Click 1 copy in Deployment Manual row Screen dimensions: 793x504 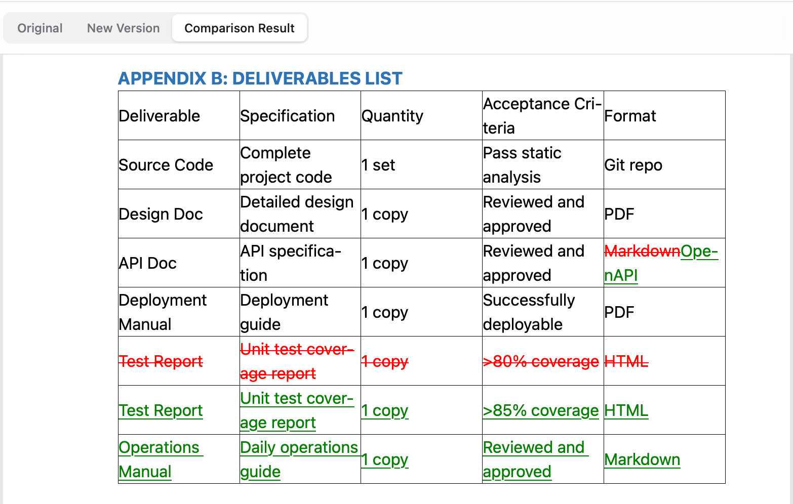coord(421,312)
